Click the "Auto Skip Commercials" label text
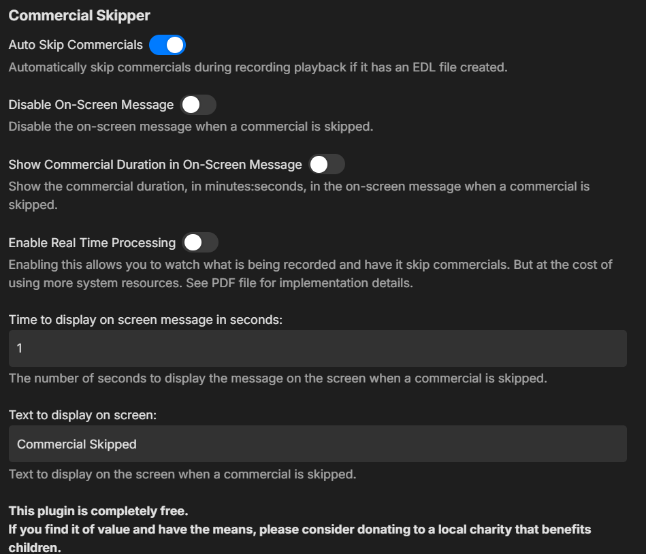646x554 pixels. [76, 45]
